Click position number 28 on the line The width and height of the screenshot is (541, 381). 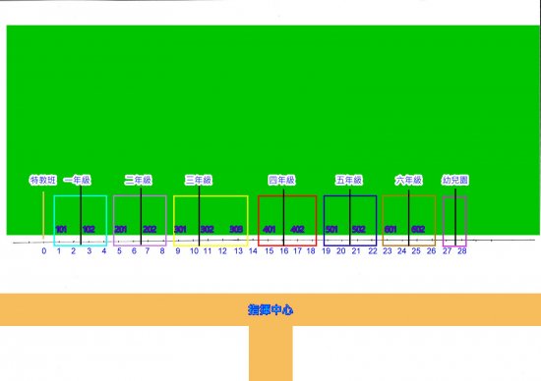[x=462, y=251]
